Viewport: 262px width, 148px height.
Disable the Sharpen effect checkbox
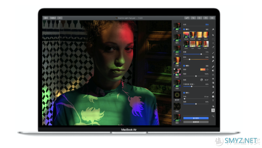pos(184,93)
